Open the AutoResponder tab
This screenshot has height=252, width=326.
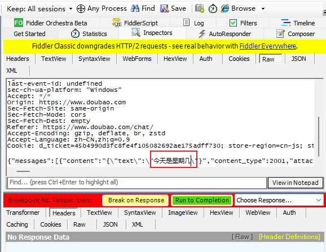tap(224, 34)
